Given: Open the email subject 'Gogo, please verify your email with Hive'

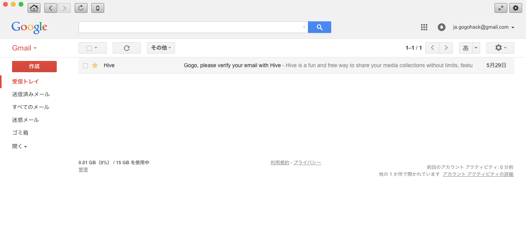Looking at the screenshot, I should point(232,65).
